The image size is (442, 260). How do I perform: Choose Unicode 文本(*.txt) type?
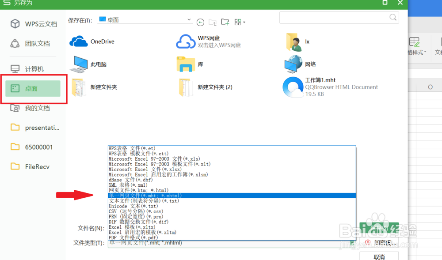coord(232,206)
